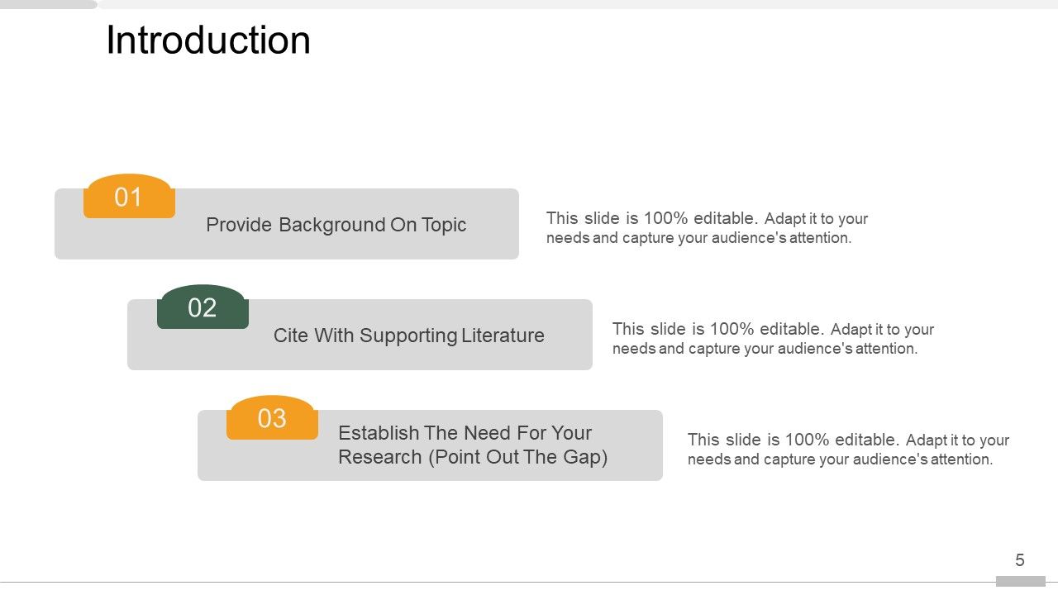Click the Provide Background On Topic text
The width and height of the screenshot is (1058, 595).
[x=336, y=225]
